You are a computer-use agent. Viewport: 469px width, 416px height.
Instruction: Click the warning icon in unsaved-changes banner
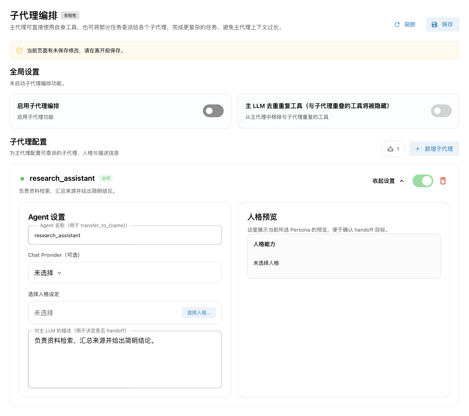click(x=19, y=50)
